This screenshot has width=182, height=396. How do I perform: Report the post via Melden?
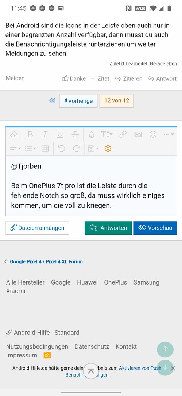click(15, 78)
